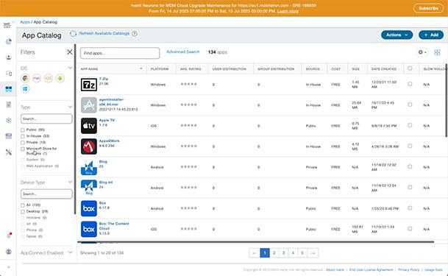Viewport: 448px width, 276px height.
Task: Click the Box Android app icon
Action: click(x=89, y=208)
